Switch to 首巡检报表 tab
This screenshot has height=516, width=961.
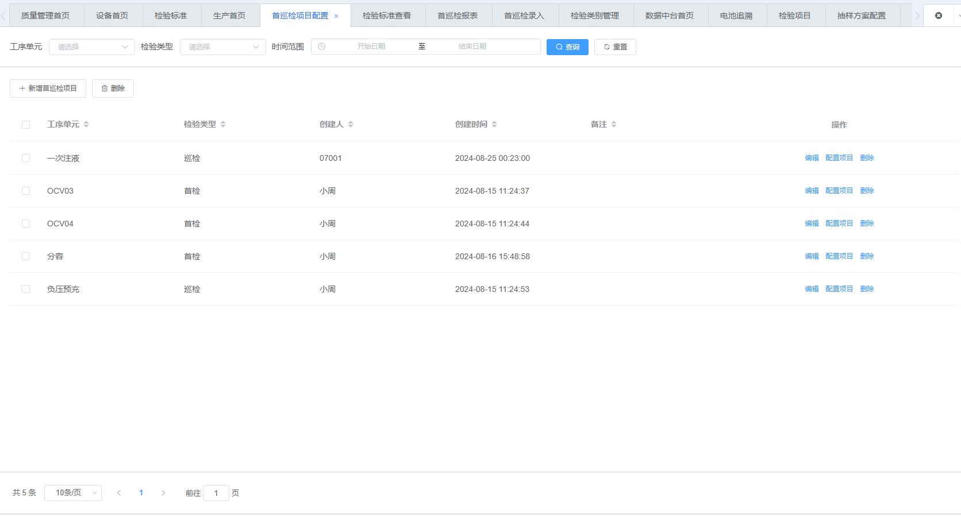pyautogui.click(x=458, y=16)
